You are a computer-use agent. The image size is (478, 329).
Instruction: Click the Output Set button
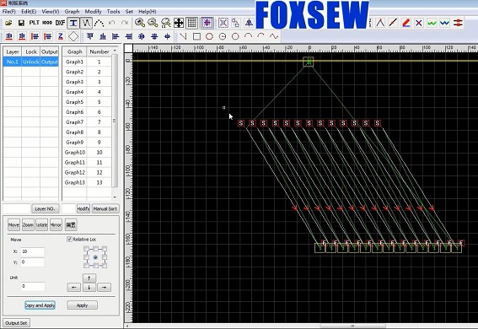(16, 323)
